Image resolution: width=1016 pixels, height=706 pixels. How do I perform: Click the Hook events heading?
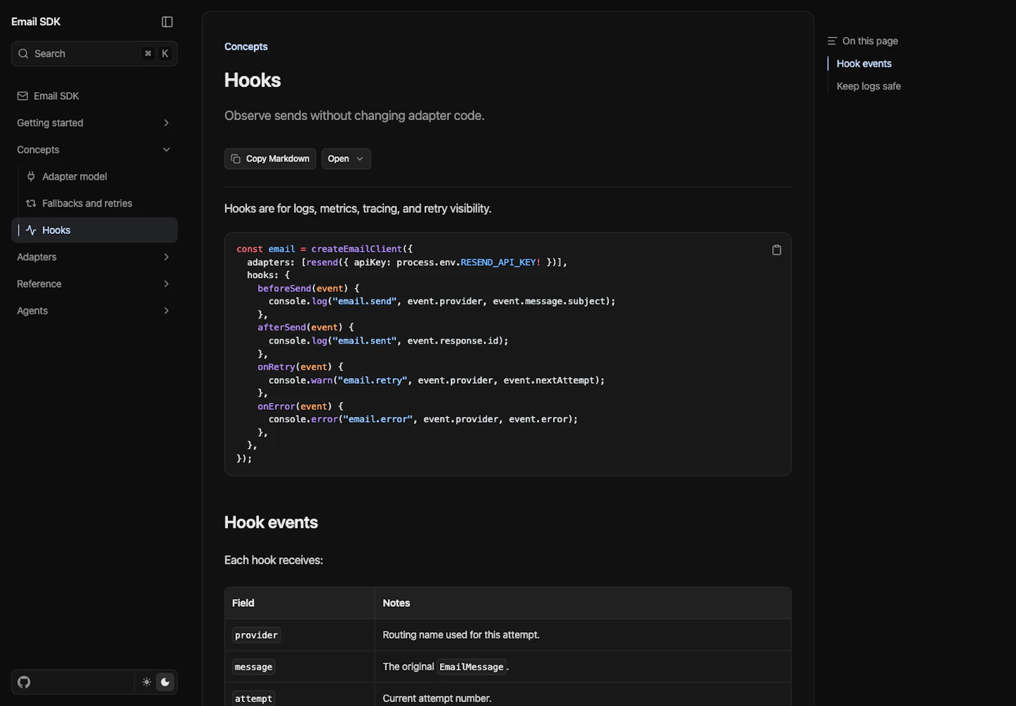click(x=271, y=522)
